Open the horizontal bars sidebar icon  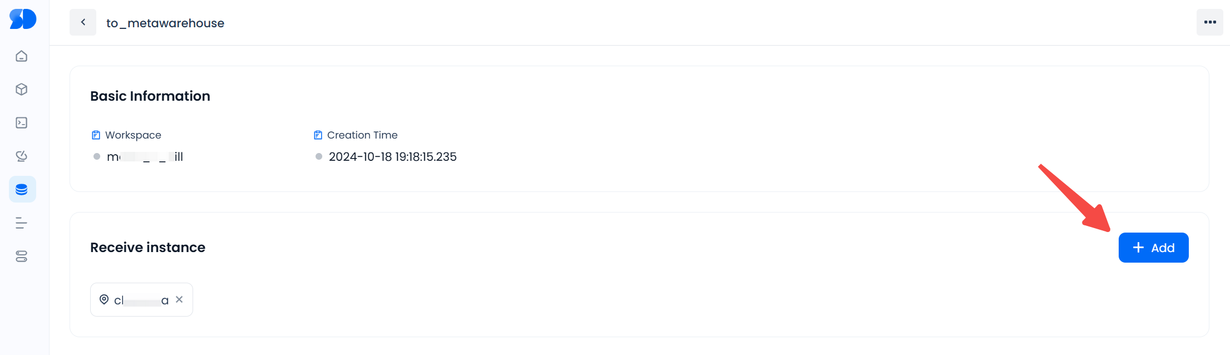coord(22,223)
